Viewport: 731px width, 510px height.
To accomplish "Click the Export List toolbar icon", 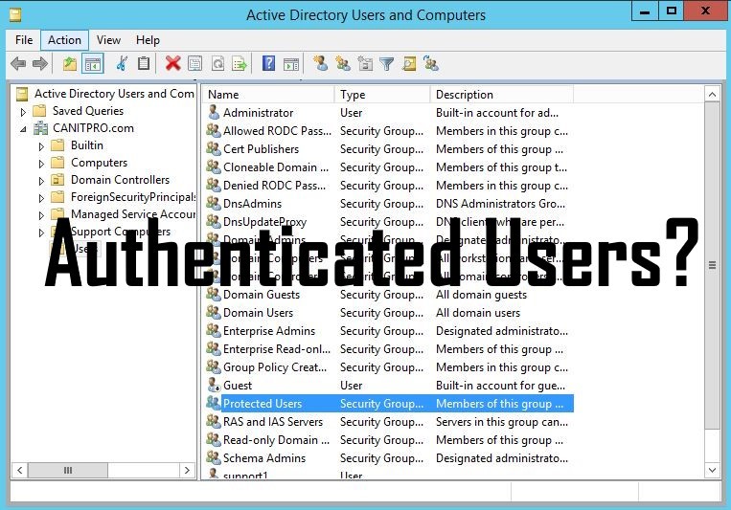I will pyautogui.click(x=240, y=64).
